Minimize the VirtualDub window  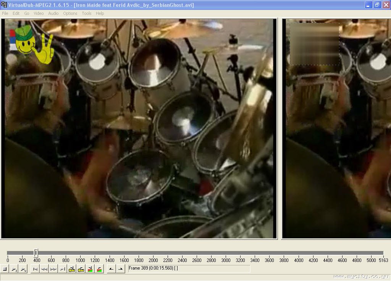368,5
